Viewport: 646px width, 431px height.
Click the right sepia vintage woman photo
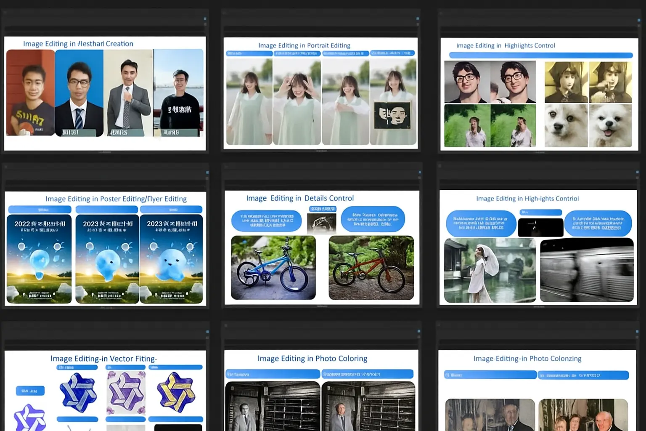(x=611, y=82)
